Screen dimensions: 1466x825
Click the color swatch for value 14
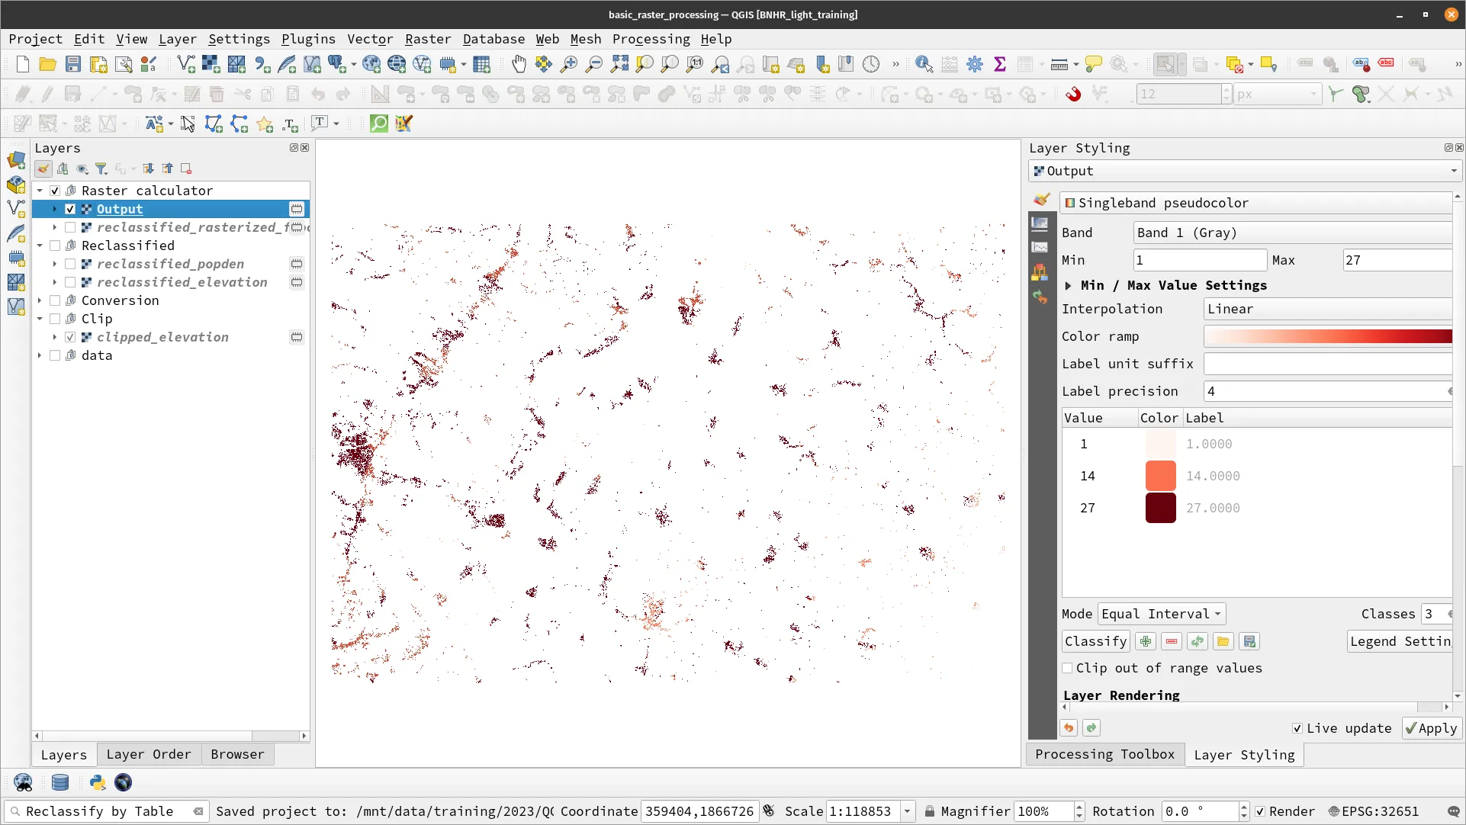pyautogui.click(x=1160, y=476)
